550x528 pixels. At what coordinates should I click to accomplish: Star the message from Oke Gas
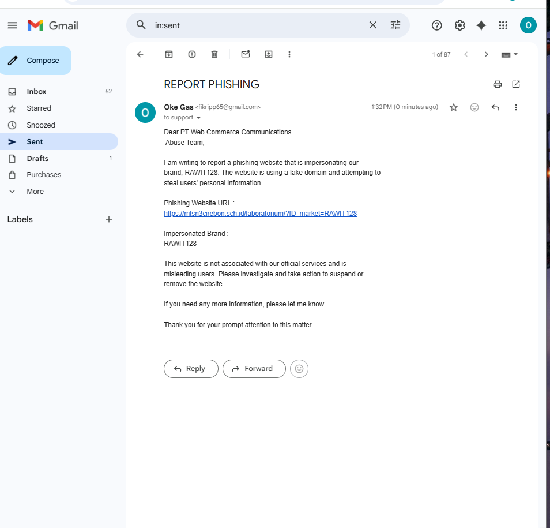454,107
